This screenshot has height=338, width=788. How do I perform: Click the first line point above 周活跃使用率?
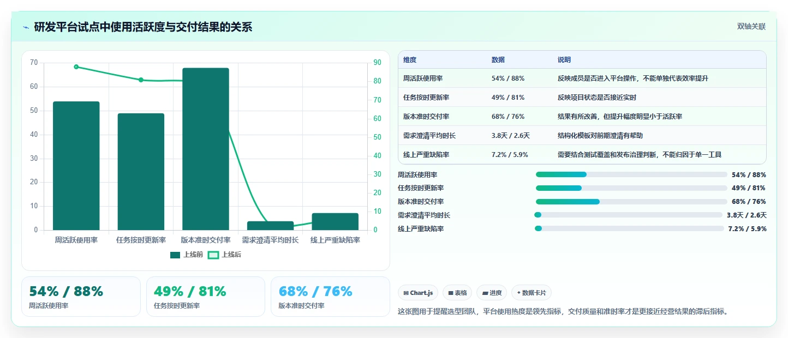[76, 67]
